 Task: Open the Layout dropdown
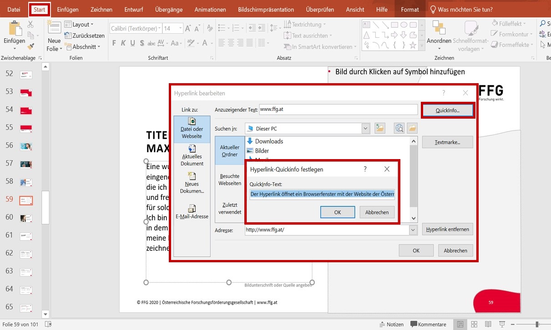coord(79,25)
